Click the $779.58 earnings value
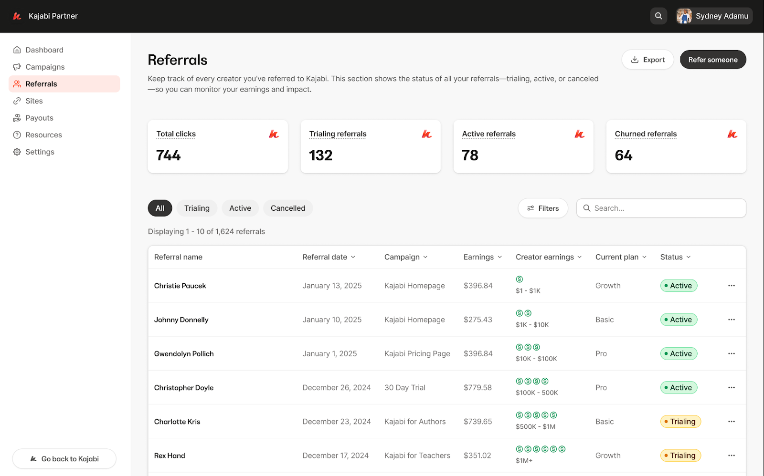Image resolution: width=764 pixels, height=476 pixels. pyautogui.click(x=477, y=388)
